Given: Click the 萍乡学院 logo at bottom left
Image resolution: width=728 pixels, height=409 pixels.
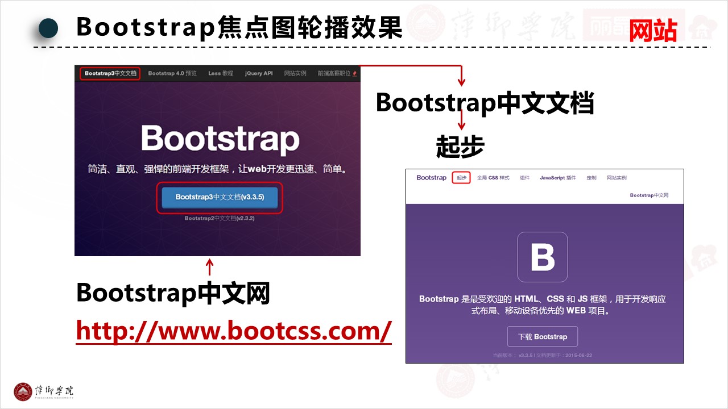Looking at the screenshot, I should coord(44,391).
